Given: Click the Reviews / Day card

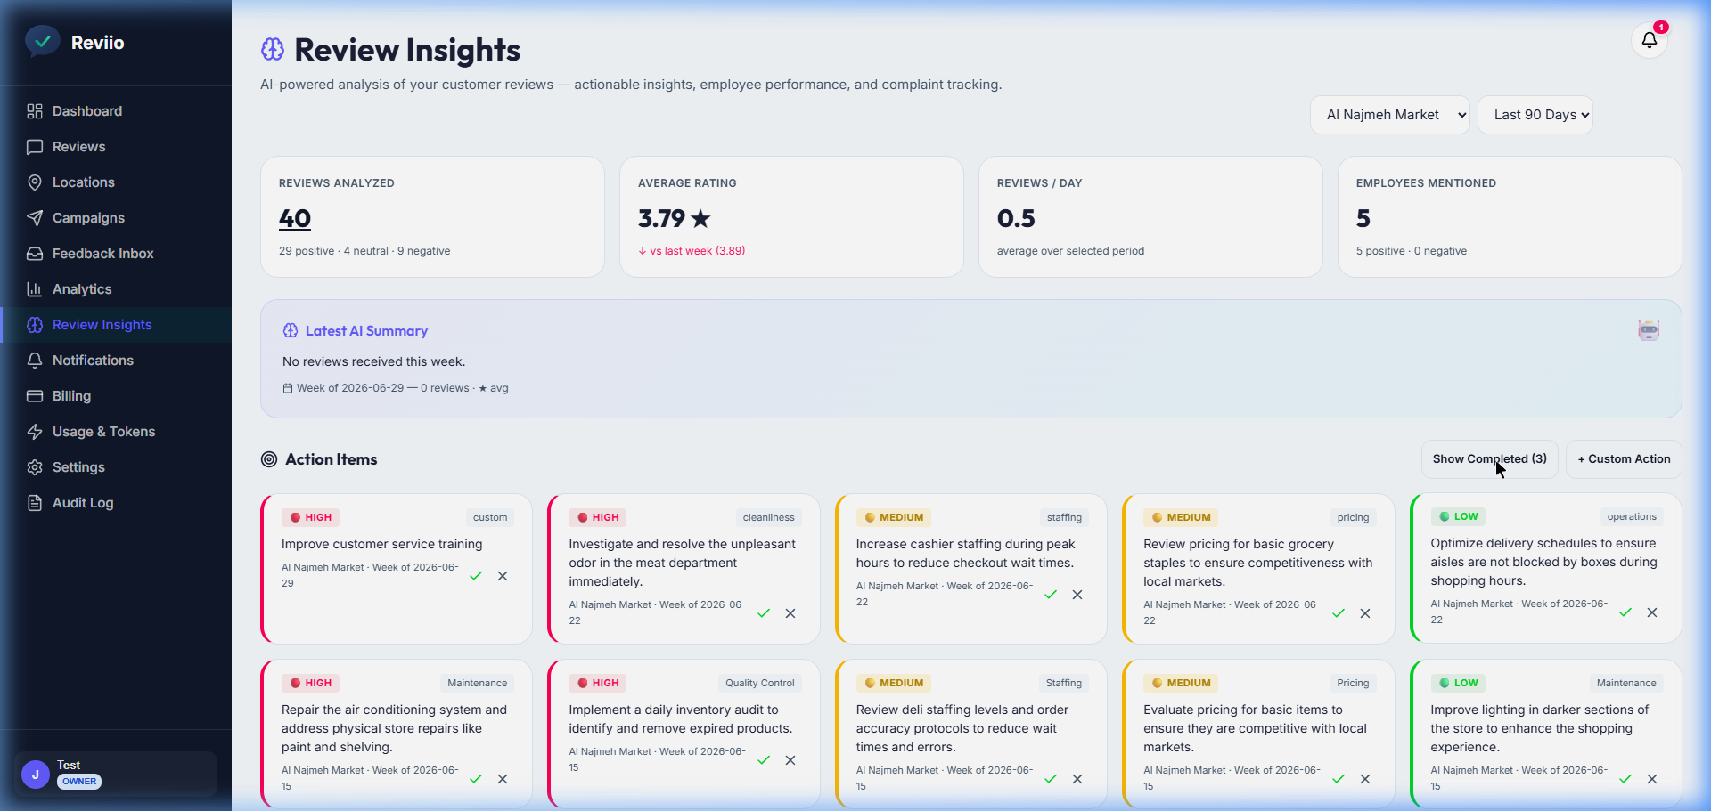Looking at the screenshot, I should click(x=1150, y=217).
